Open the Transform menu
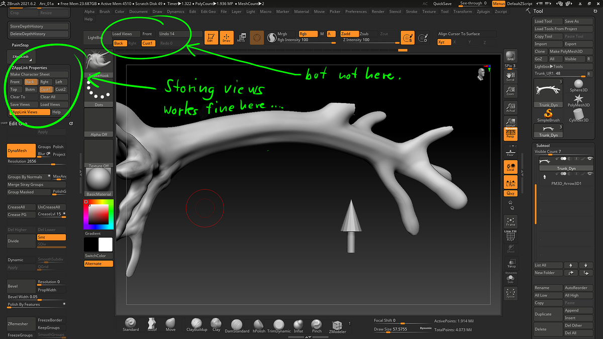The image size is (603, 339). click(462, 12)
